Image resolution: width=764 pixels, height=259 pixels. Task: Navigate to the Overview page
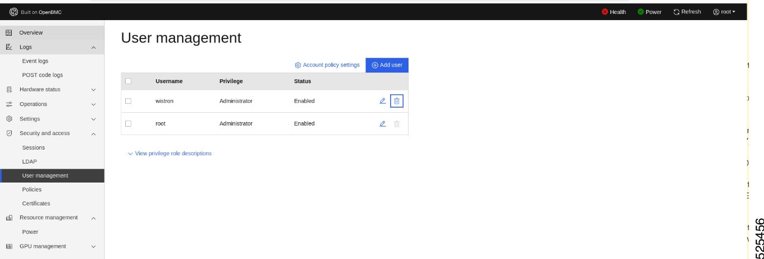[31, 32]
